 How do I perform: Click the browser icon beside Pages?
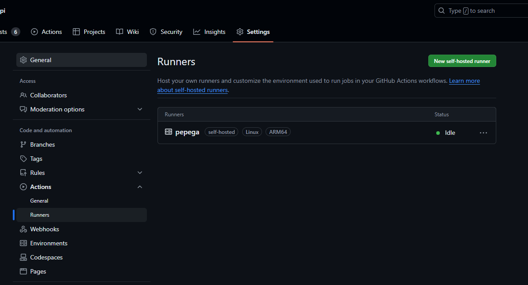pyautogui.click(x=23, y=271)
